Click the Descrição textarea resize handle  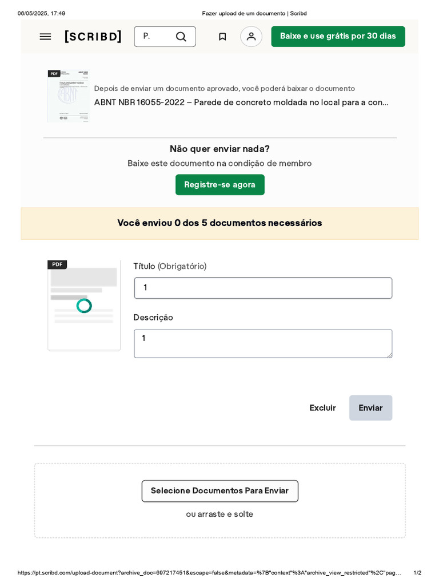click(390, 355)
